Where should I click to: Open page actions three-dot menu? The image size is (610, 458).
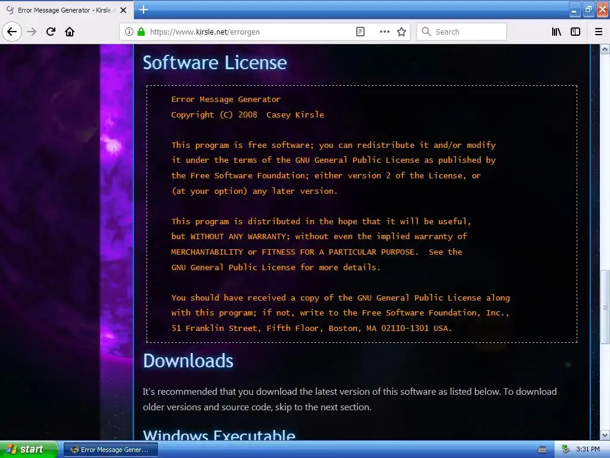[x=384, y=32]
